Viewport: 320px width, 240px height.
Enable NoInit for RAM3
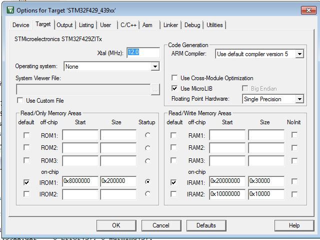[x=294, y=161]
